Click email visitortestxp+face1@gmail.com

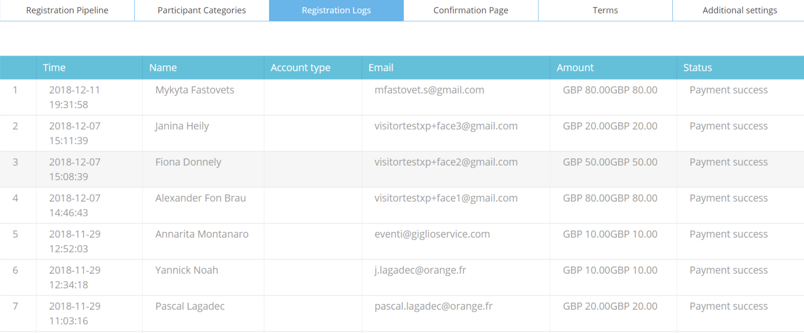[446, 198]
